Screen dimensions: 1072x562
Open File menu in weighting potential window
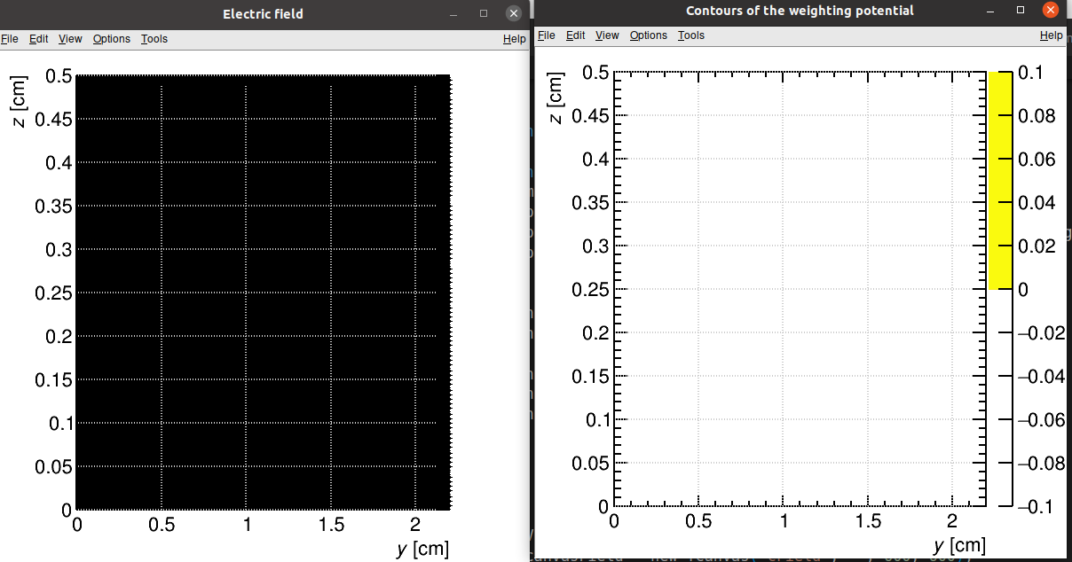click(x=547, y=35)
